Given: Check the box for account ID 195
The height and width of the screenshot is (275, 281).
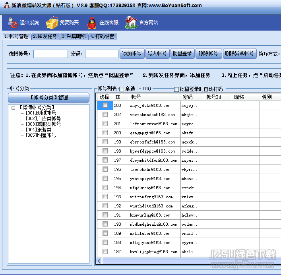Looking at the screenshot, I should (x=105, y=178).
